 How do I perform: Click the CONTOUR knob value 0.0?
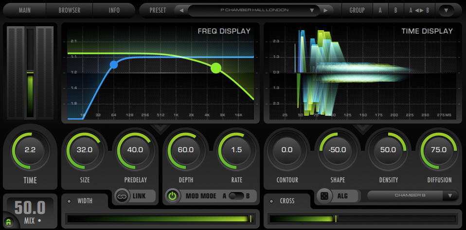tap(287, 150)
